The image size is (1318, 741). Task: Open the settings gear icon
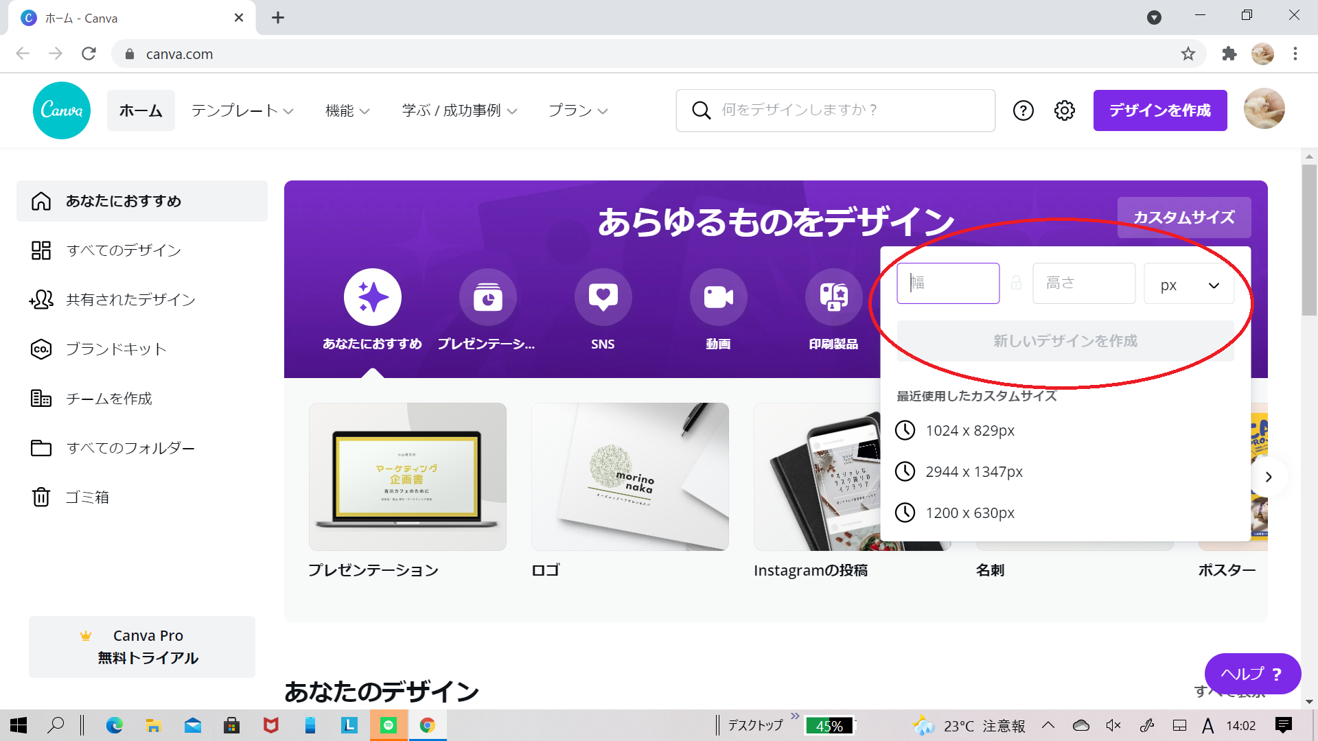[1064, 110]
